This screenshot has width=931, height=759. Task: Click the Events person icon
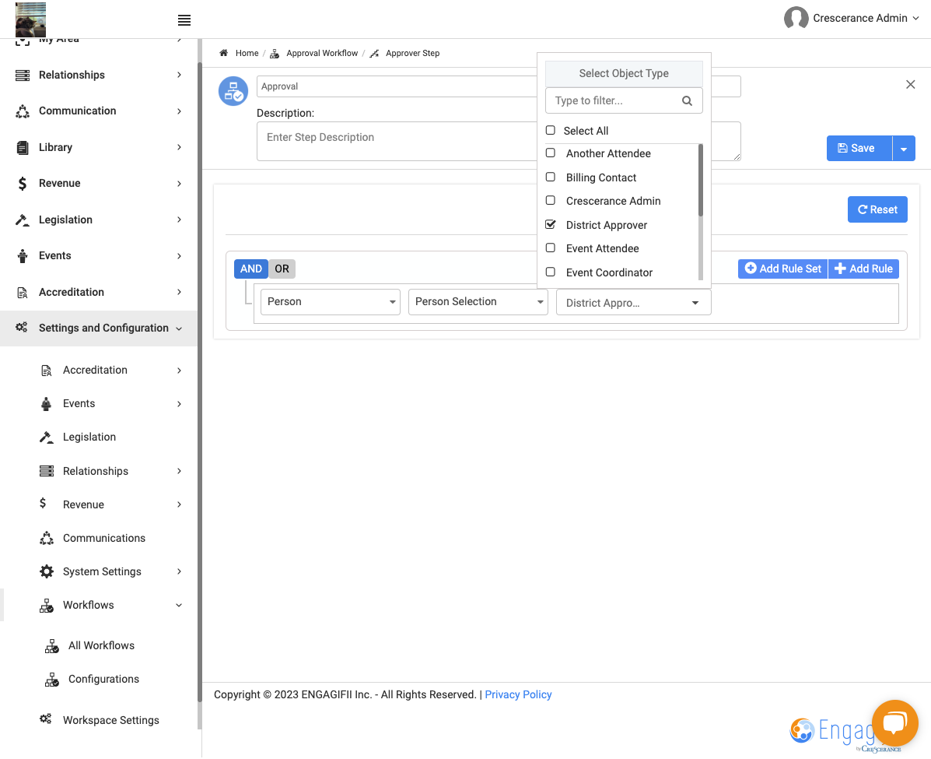(x=23, y=256)
